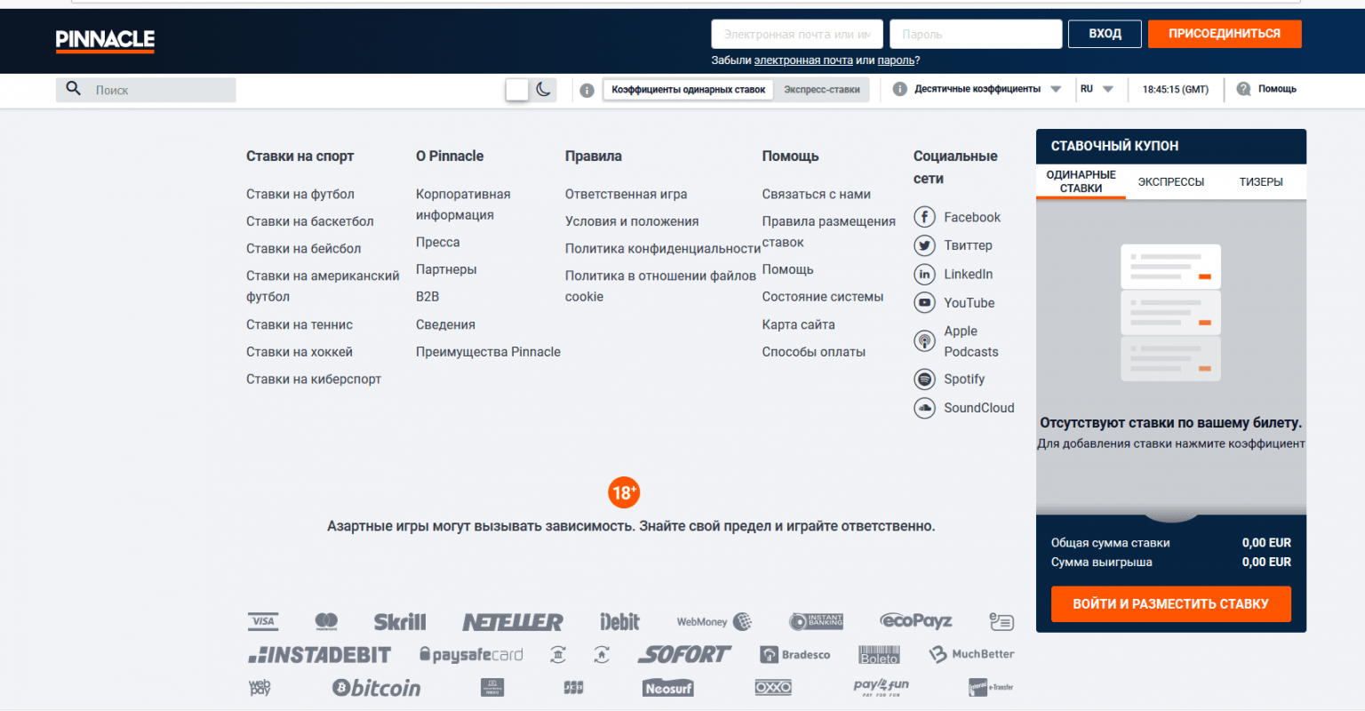
Task: Click the SoundCloud icon
Action: 924,408
